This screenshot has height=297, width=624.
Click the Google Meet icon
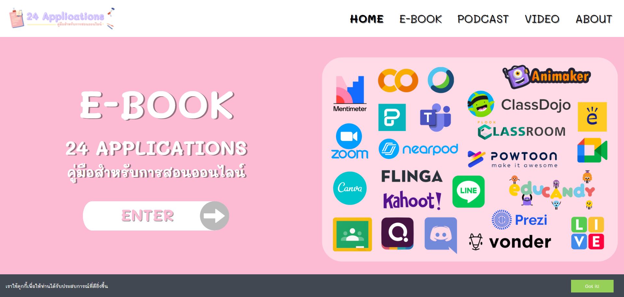click(592, 150)
